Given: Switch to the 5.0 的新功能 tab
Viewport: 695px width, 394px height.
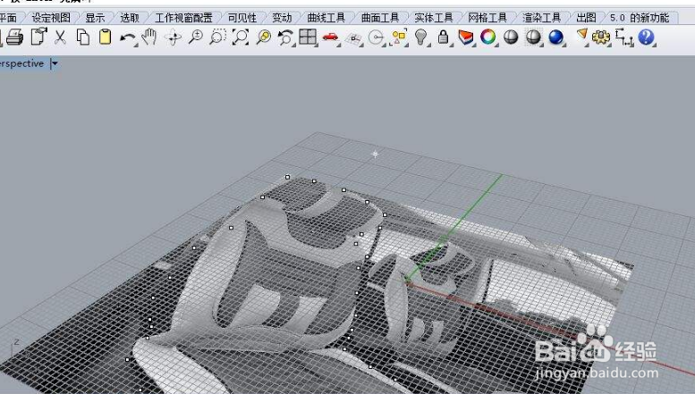Looking at the screenshot, I should 640,18.
